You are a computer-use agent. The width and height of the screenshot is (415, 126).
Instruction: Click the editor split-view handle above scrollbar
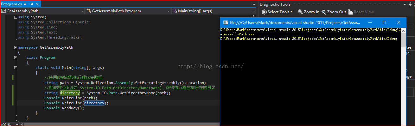253,16
